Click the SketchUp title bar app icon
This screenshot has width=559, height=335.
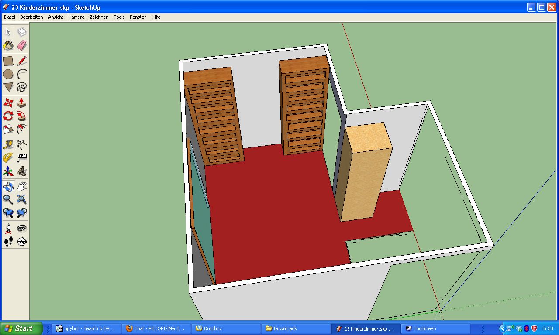pyautogui.click(x=6, y=7)
